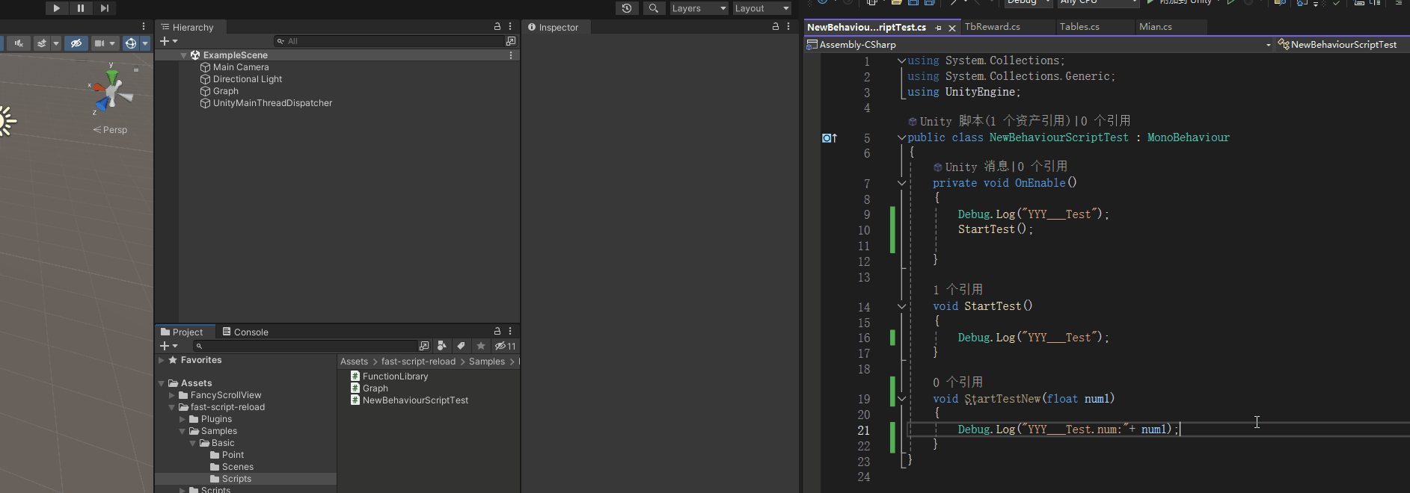Image resolution: width=1410 pixels, height=493 pixels.
Task: Pin the NewBehaviourScriptTest.cs tab
Action: 938,28
